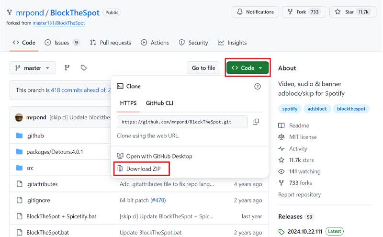Click the fork icon beside 733 forks
This screenshot has width=383, height=237.
(282, 183)
